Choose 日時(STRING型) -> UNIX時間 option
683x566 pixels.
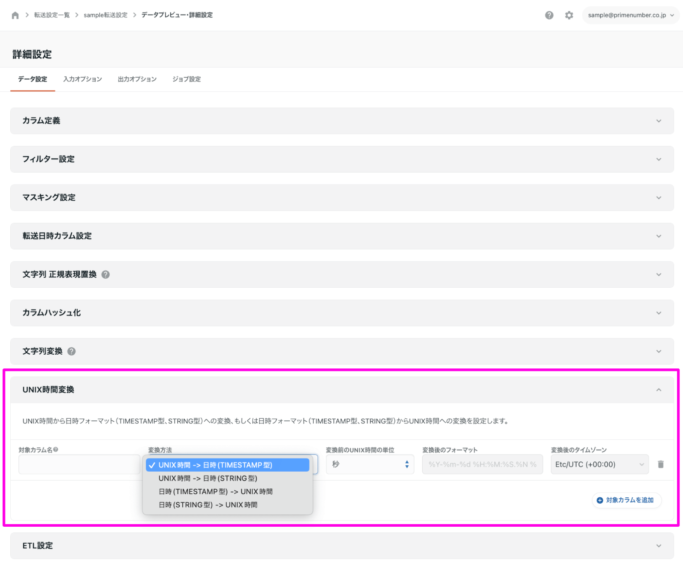[228, 505]
